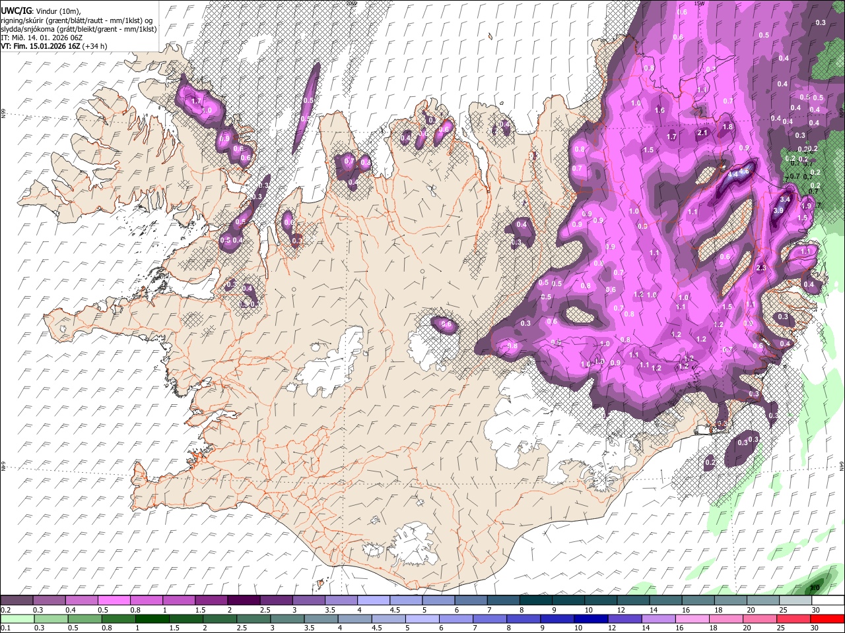Click the upper legend swatch between 0.2 and 0.3
This screenshot has width=845, height=633.
coord(17,601)
